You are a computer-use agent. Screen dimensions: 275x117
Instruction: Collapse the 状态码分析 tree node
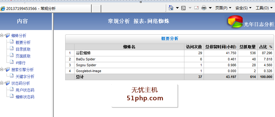click(x=2, y=83)
